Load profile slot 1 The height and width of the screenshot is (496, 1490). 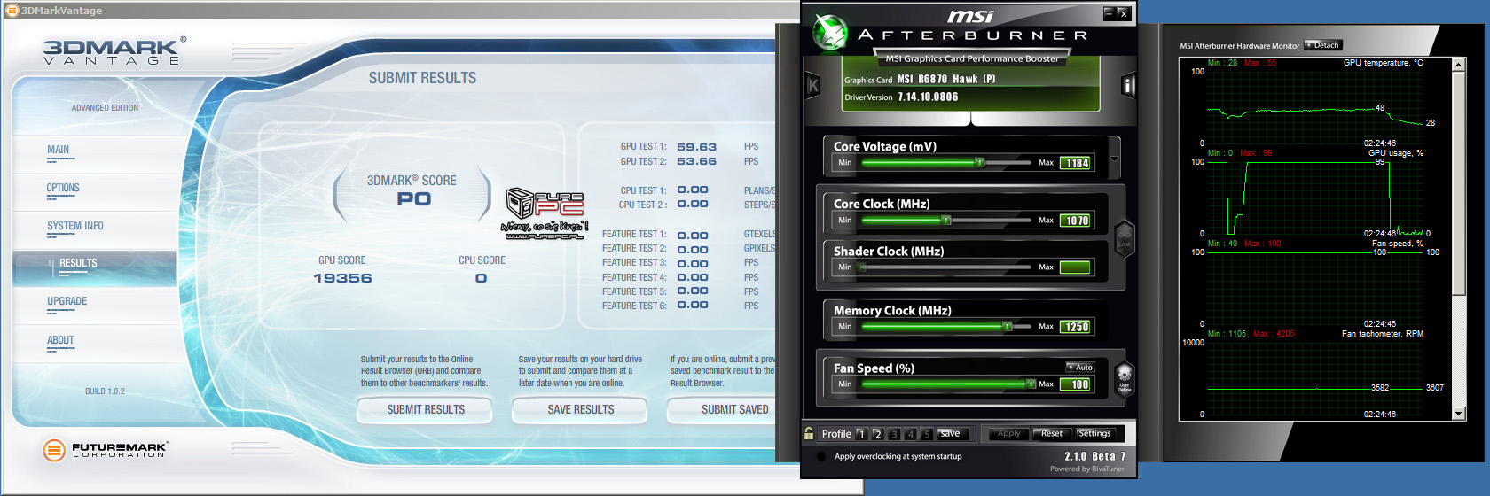(861, 434)
